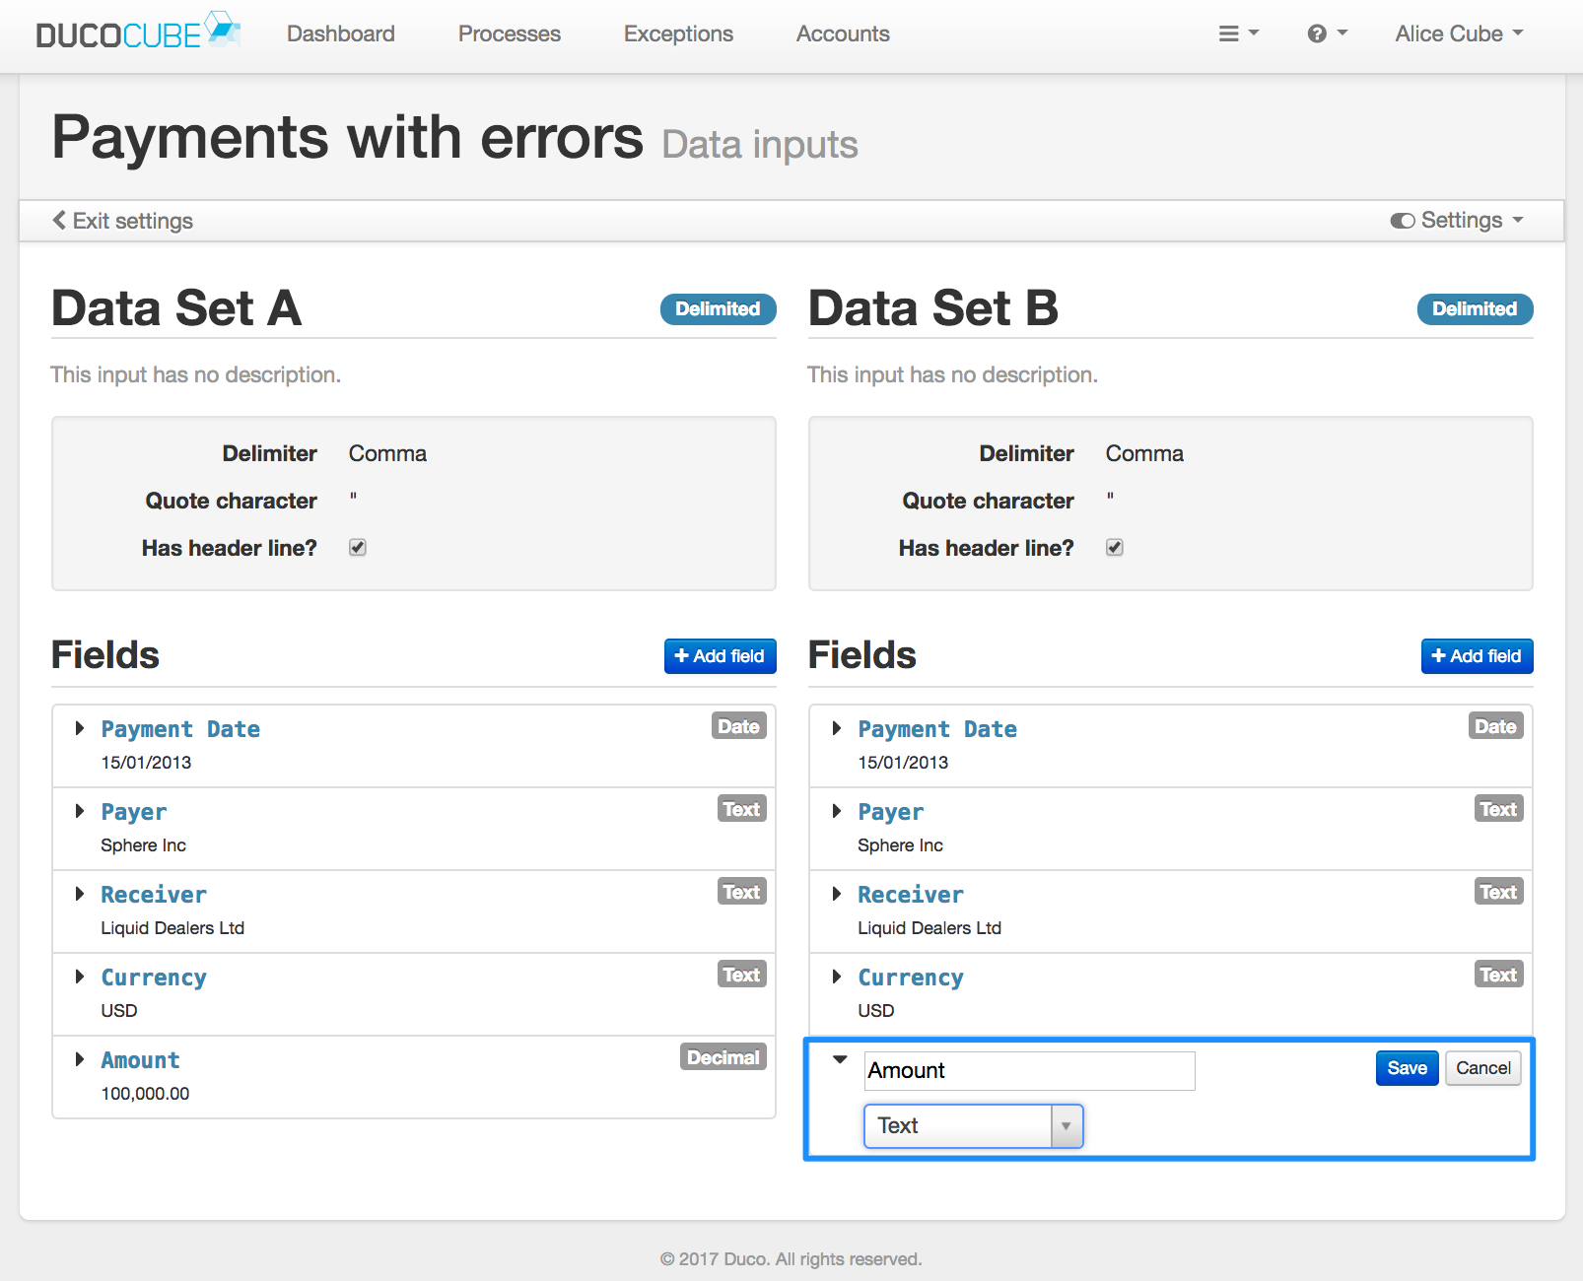This screenshot has width=1583, height=1281.
Task: Add field to Data Set A
Action: pos(720,656)
